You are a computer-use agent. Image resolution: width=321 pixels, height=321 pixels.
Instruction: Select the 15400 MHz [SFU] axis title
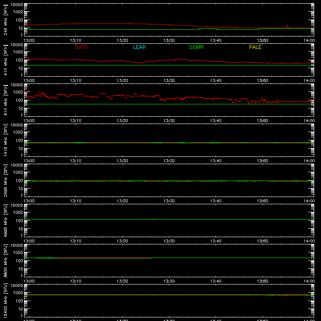coord(5,301)
